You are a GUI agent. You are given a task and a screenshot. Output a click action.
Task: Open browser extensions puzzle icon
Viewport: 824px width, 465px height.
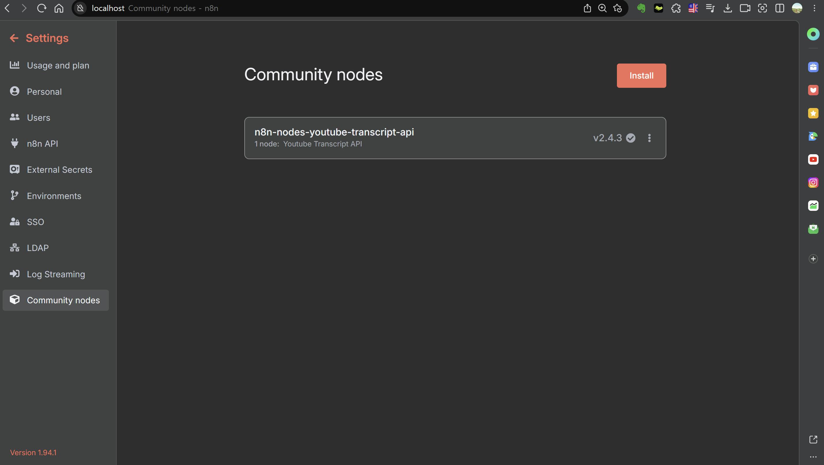[676, 8]
